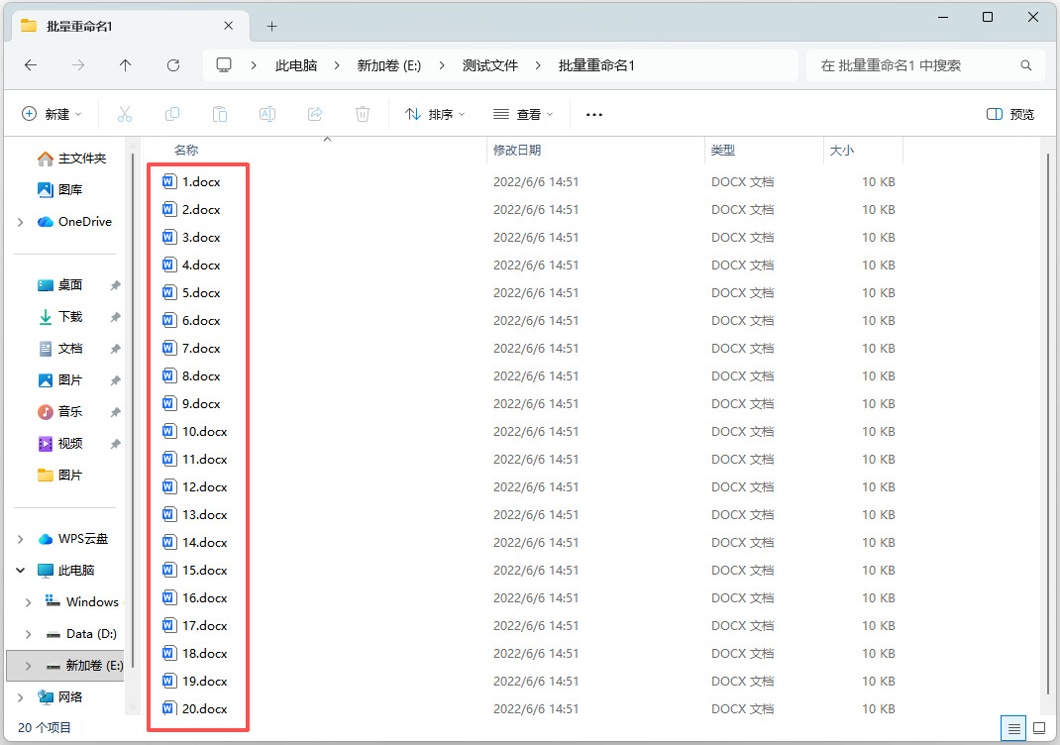Select file 10.docx
This screenshot has width=1060, height=745.
pos(205,431)
